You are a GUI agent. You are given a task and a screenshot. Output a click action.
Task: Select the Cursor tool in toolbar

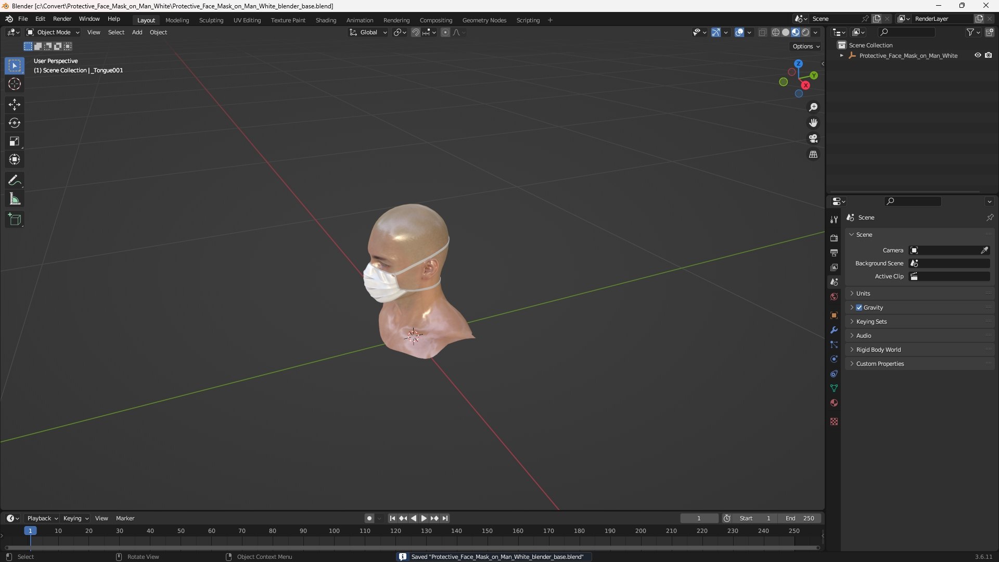coord(15,84)
